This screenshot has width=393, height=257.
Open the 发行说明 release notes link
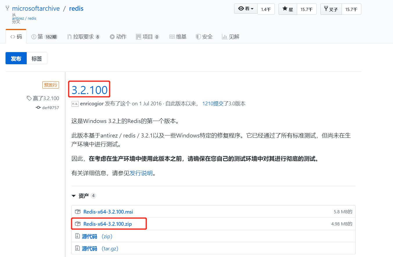pyautogui.click(x=141, y=173)
